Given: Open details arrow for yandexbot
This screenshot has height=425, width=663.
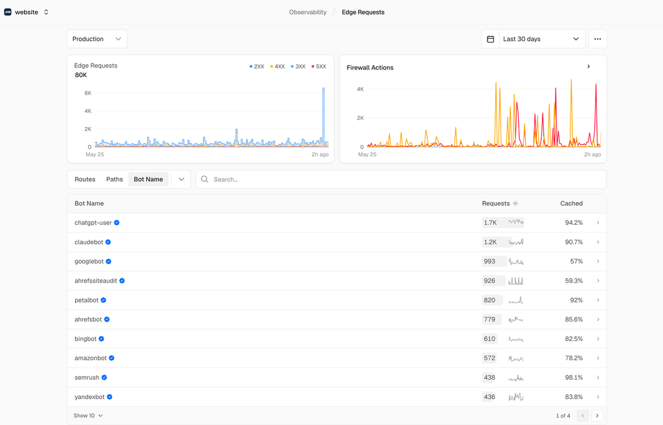Looking at the screenshot, I should 598,397.
